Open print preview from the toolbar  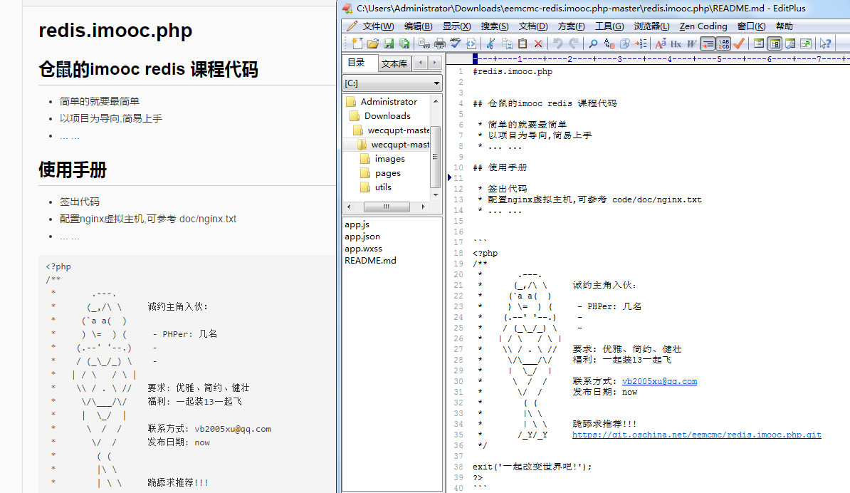[424, 43]
